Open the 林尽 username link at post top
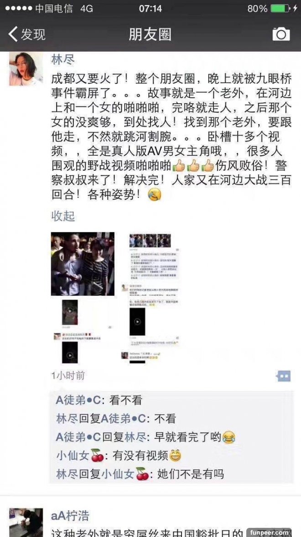The width and height of the screenshot is (301, 537). (x=63, y=59)
